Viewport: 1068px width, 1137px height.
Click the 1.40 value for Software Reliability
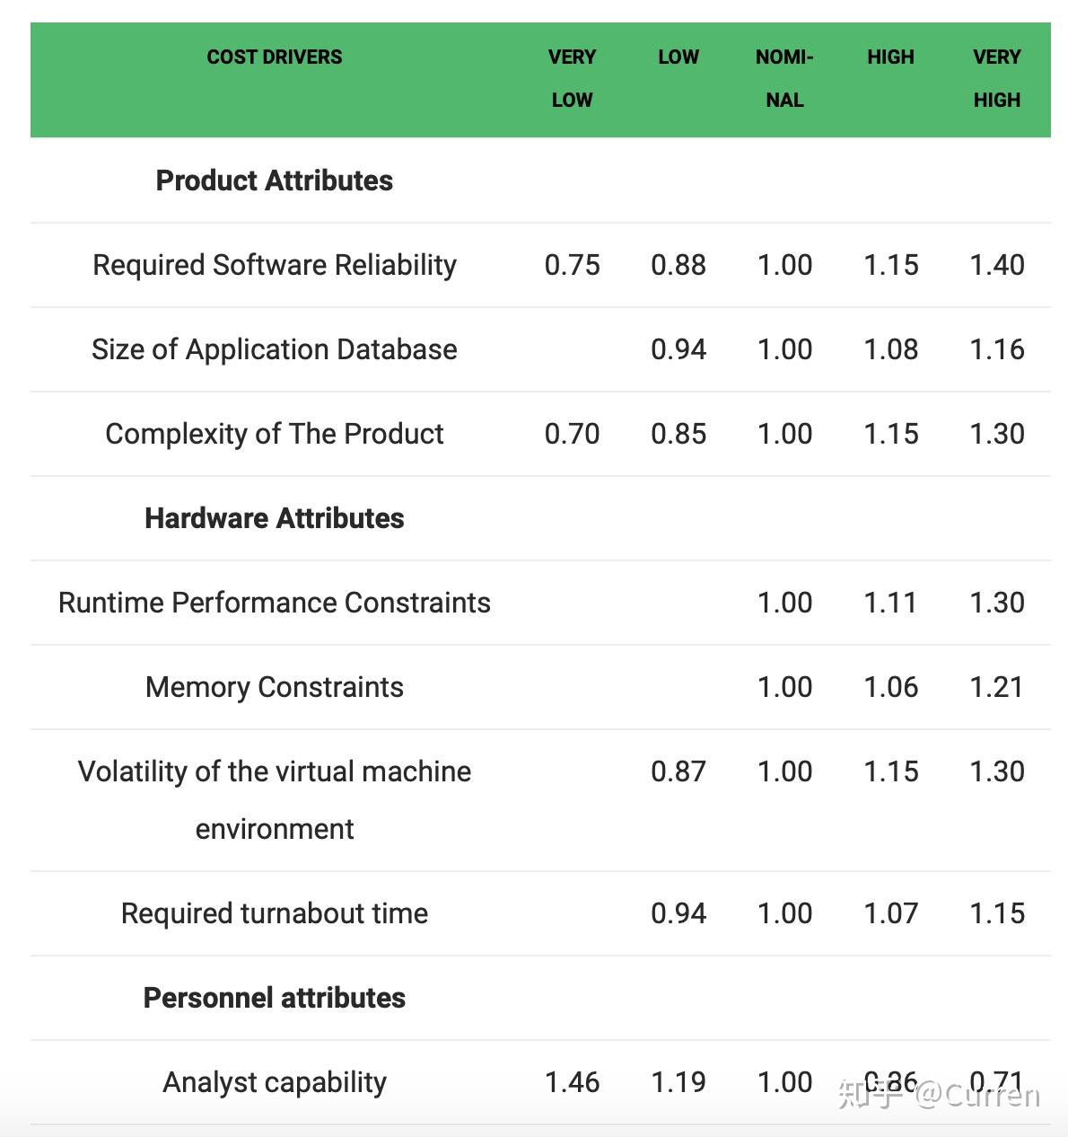[996, 265]
